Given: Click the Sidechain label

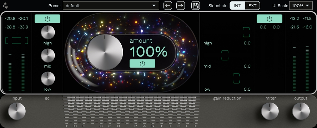Looking at the screenshot, I should (x=218, y=6).
